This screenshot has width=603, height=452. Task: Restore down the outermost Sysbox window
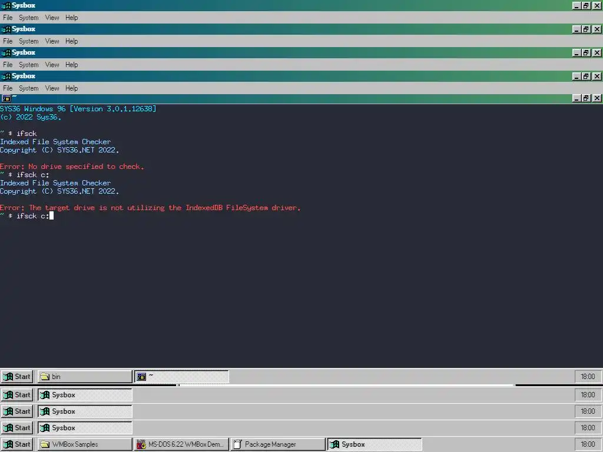[x=586, y=6]
